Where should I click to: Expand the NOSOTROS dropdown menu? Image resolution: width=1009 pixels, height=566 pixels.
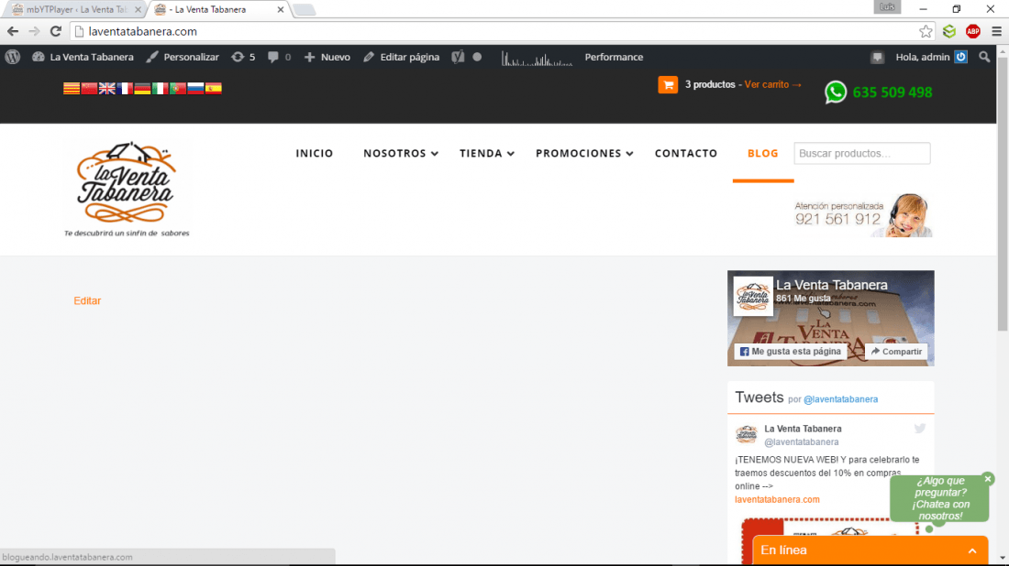[x=400, y=153]
